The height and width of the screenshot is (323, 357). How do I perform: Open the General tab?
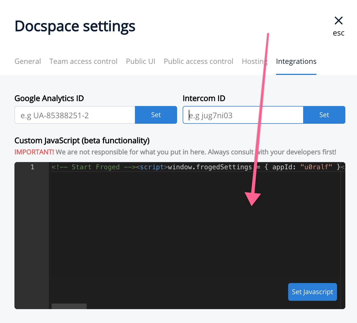pos(28,61)
